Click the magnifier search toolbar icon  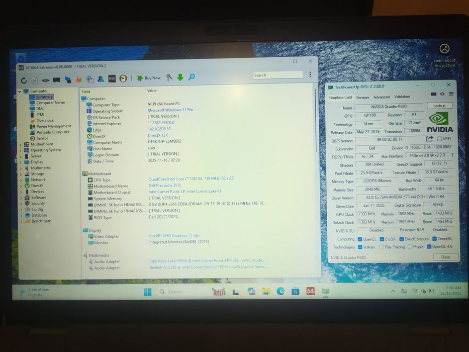point(192,77)
